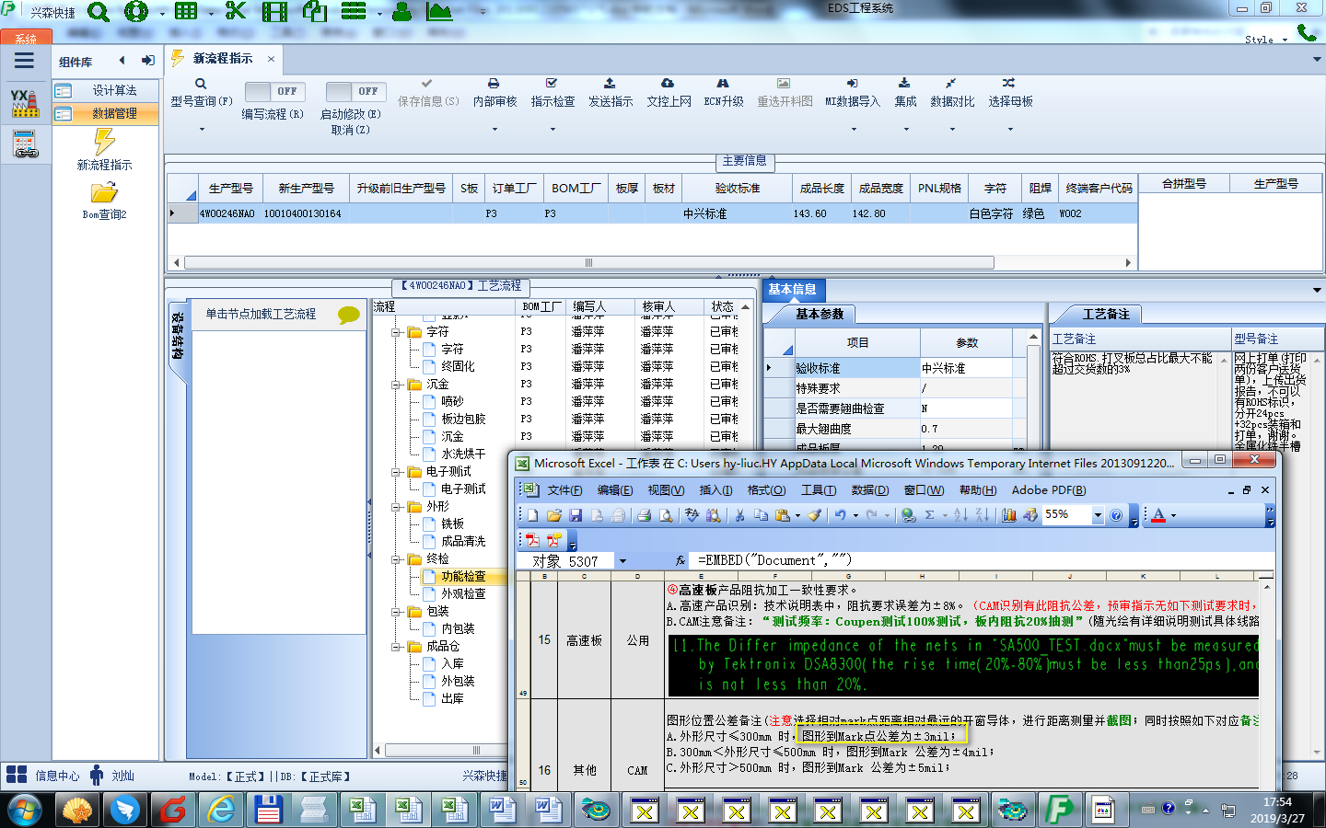Click the 型号查询(F) search tool
Viewport: 1326px width, 828px height.
click(x=201, y=93)
